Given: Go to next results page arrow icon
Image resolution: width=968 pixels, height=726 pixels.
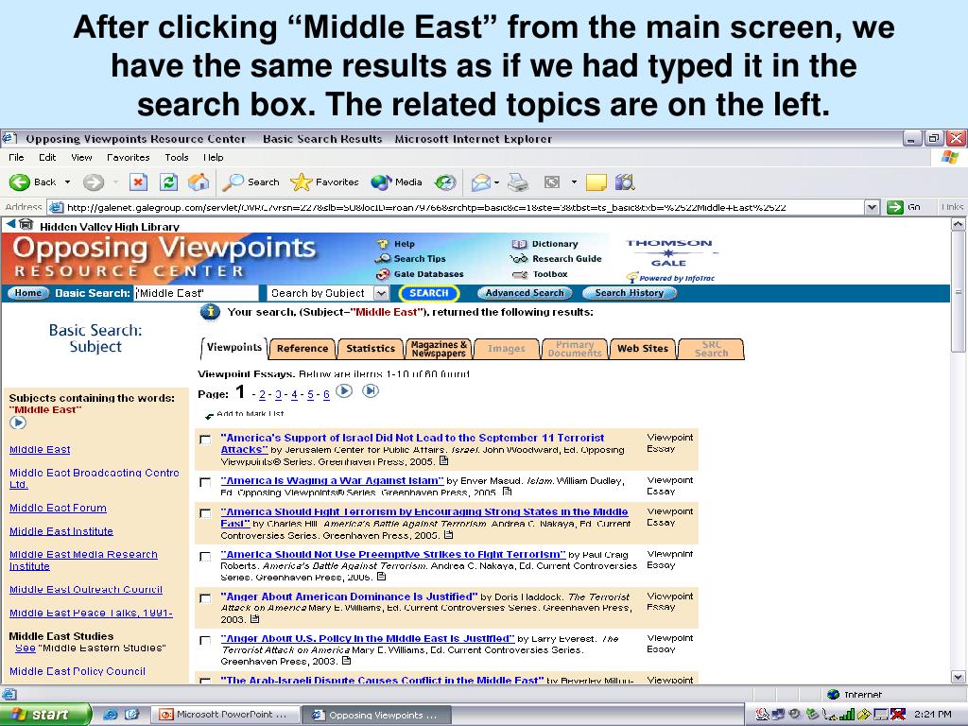Looking at the screenshot, I should pyautogui.click(x=344, y=390).
